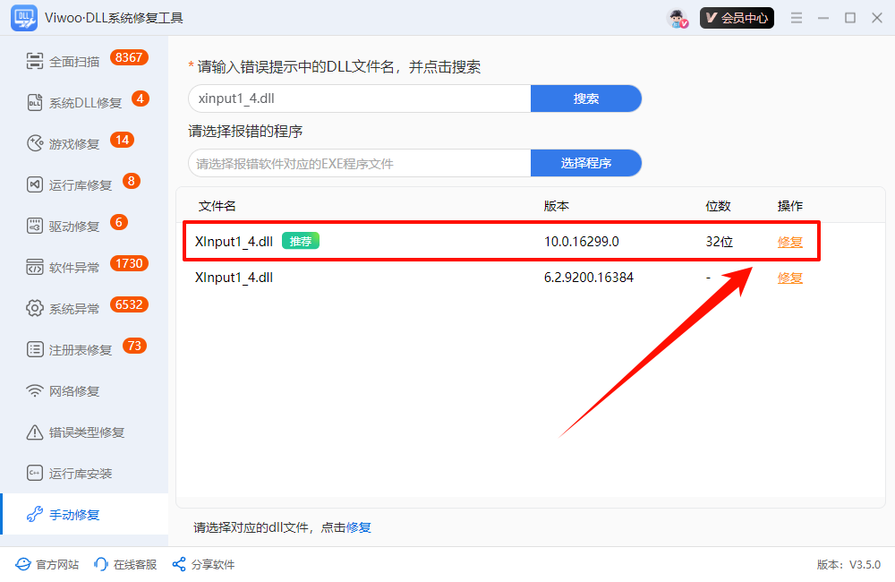Switch to software abnormality (软件异常) tab

pos(74,268)
